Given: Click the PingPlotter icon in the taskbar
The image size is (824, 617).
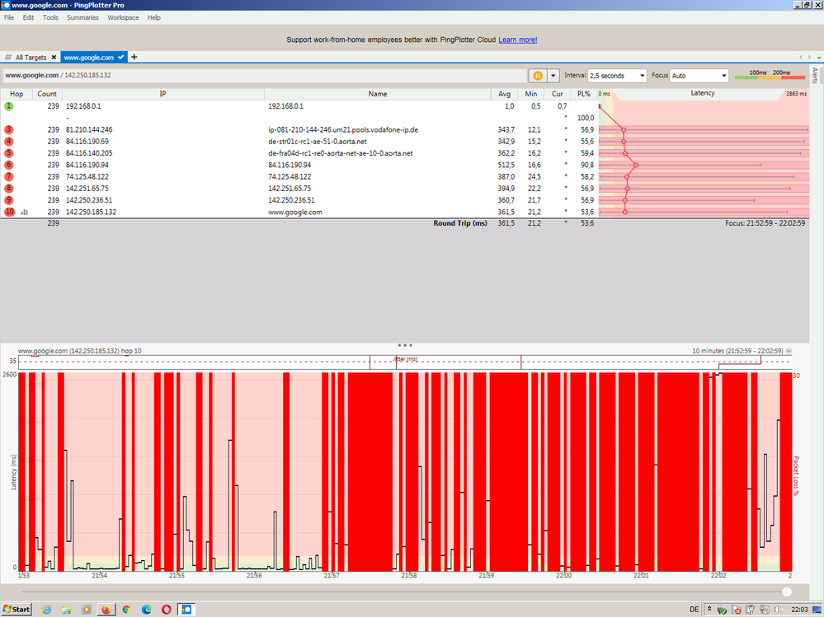Looking at the screenshot, I should click(185, 609).
